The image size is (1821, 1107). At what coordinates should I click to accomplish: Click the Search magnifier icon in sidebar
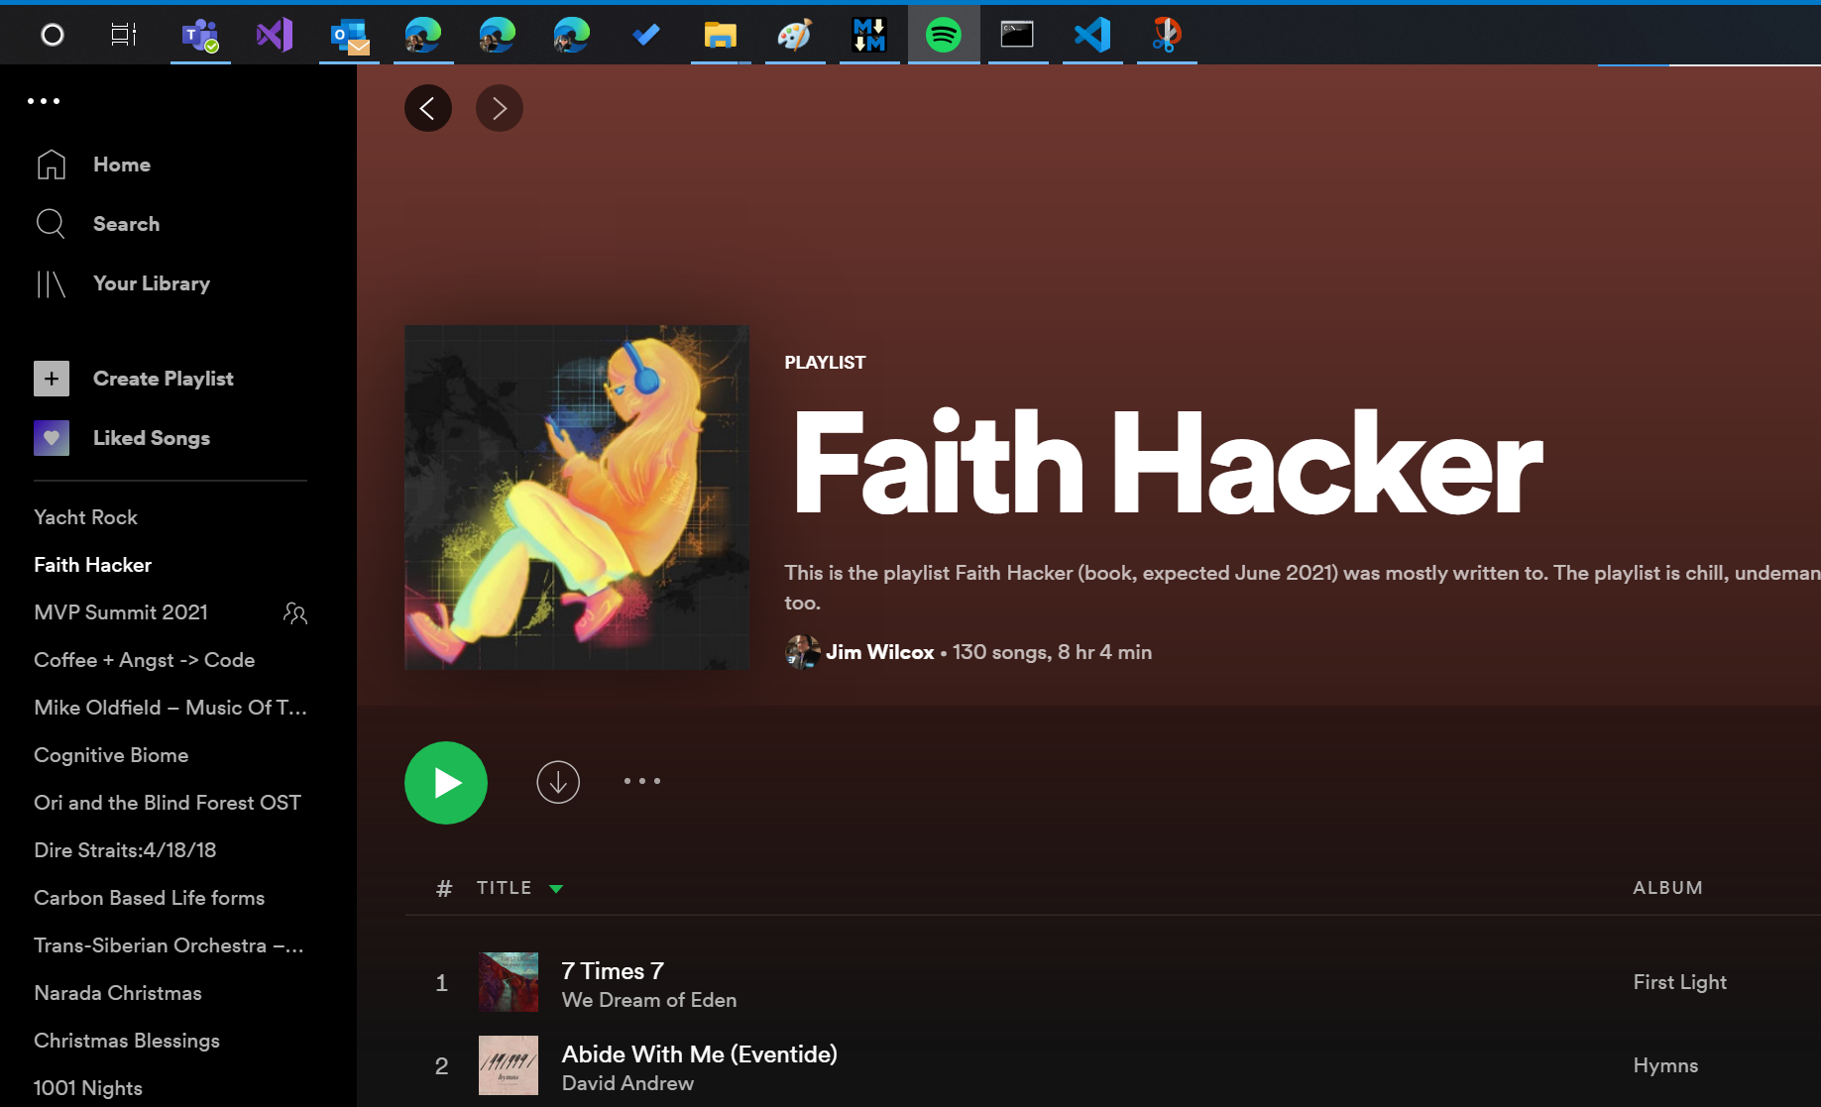[51, 224]
